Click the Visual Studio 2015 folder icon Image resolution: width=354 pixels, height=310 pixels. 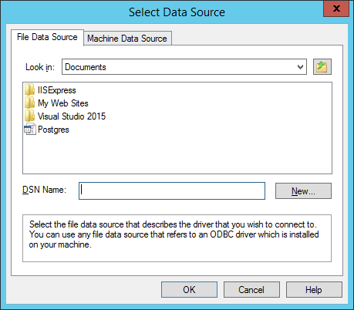click(29, 116)
